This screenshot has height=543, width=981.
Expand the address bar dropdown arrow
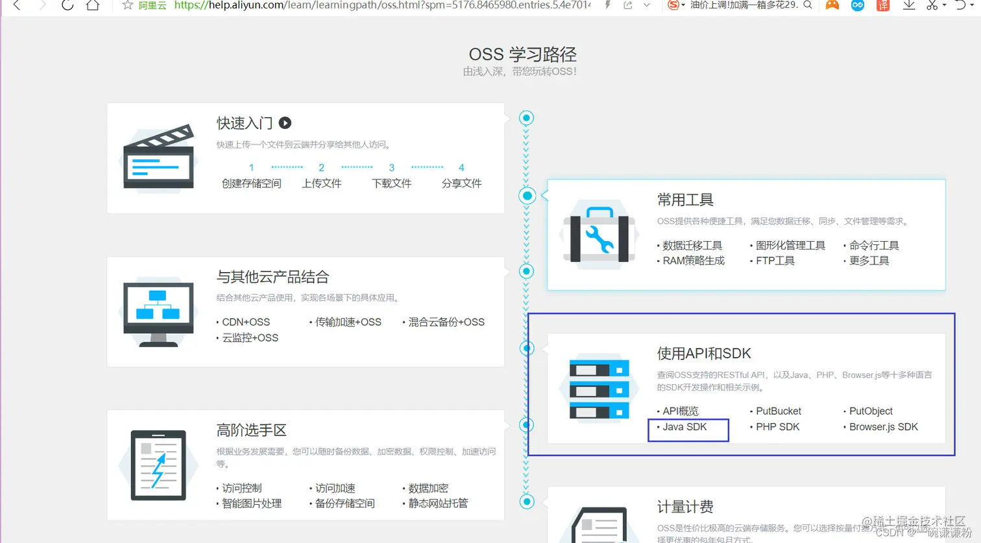[x=647, y=5]
